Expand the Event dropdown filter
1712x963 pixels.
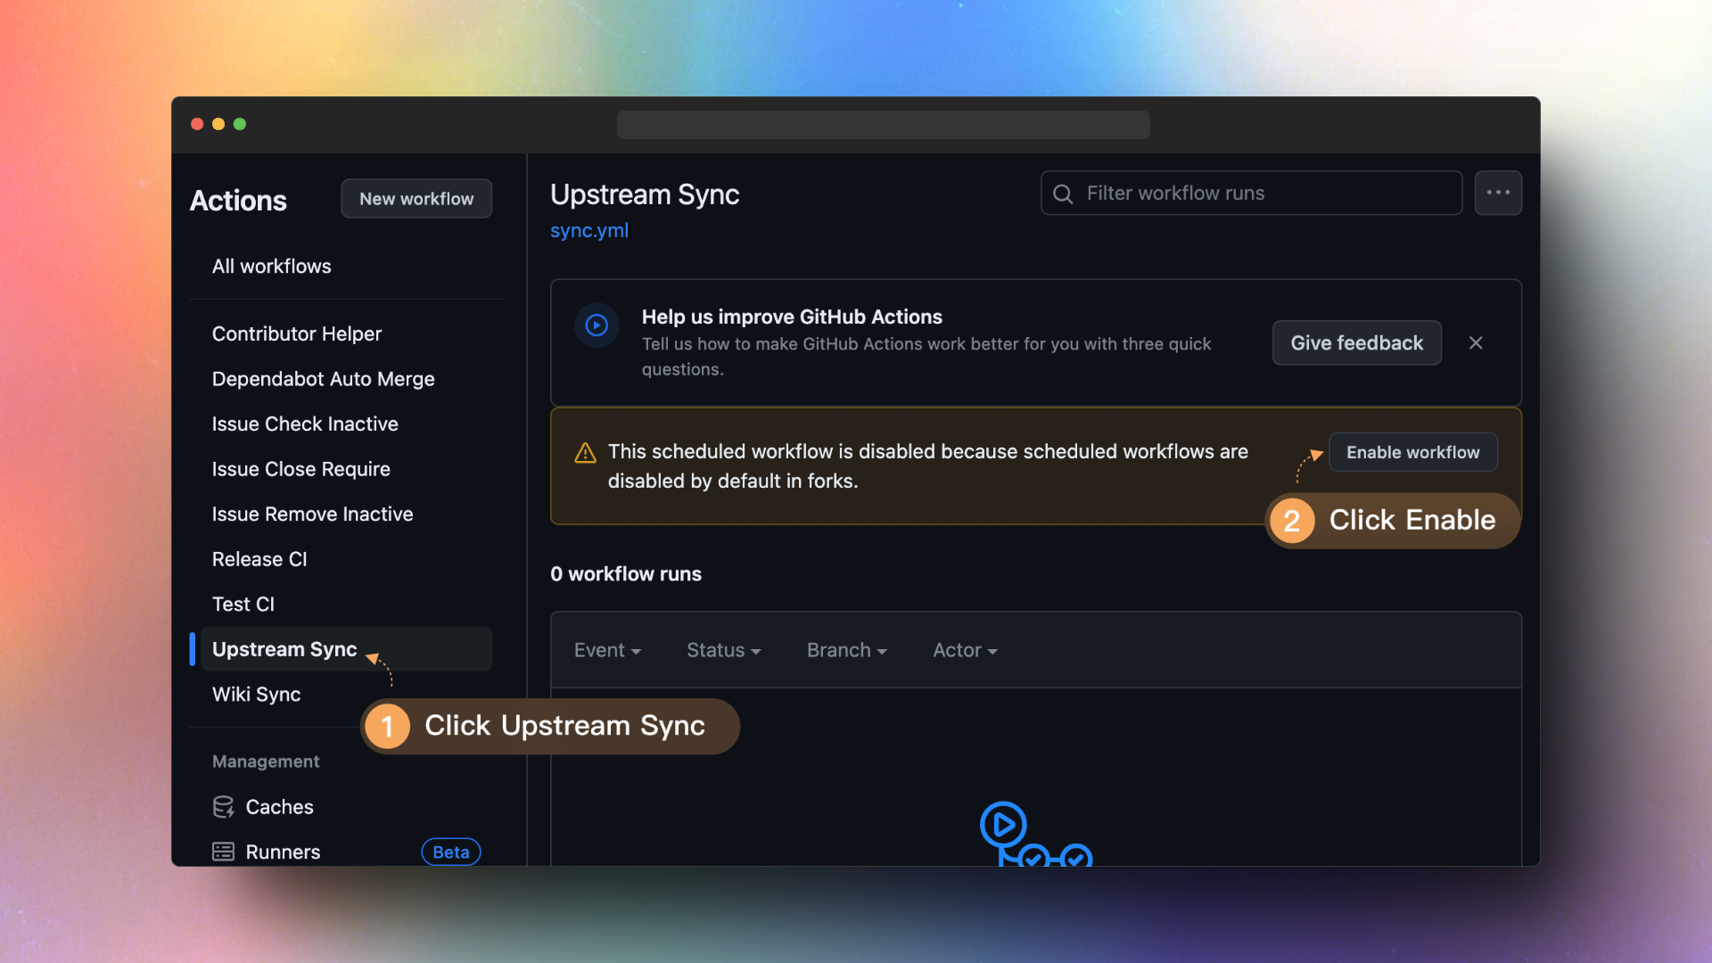[x=605, y=649]
